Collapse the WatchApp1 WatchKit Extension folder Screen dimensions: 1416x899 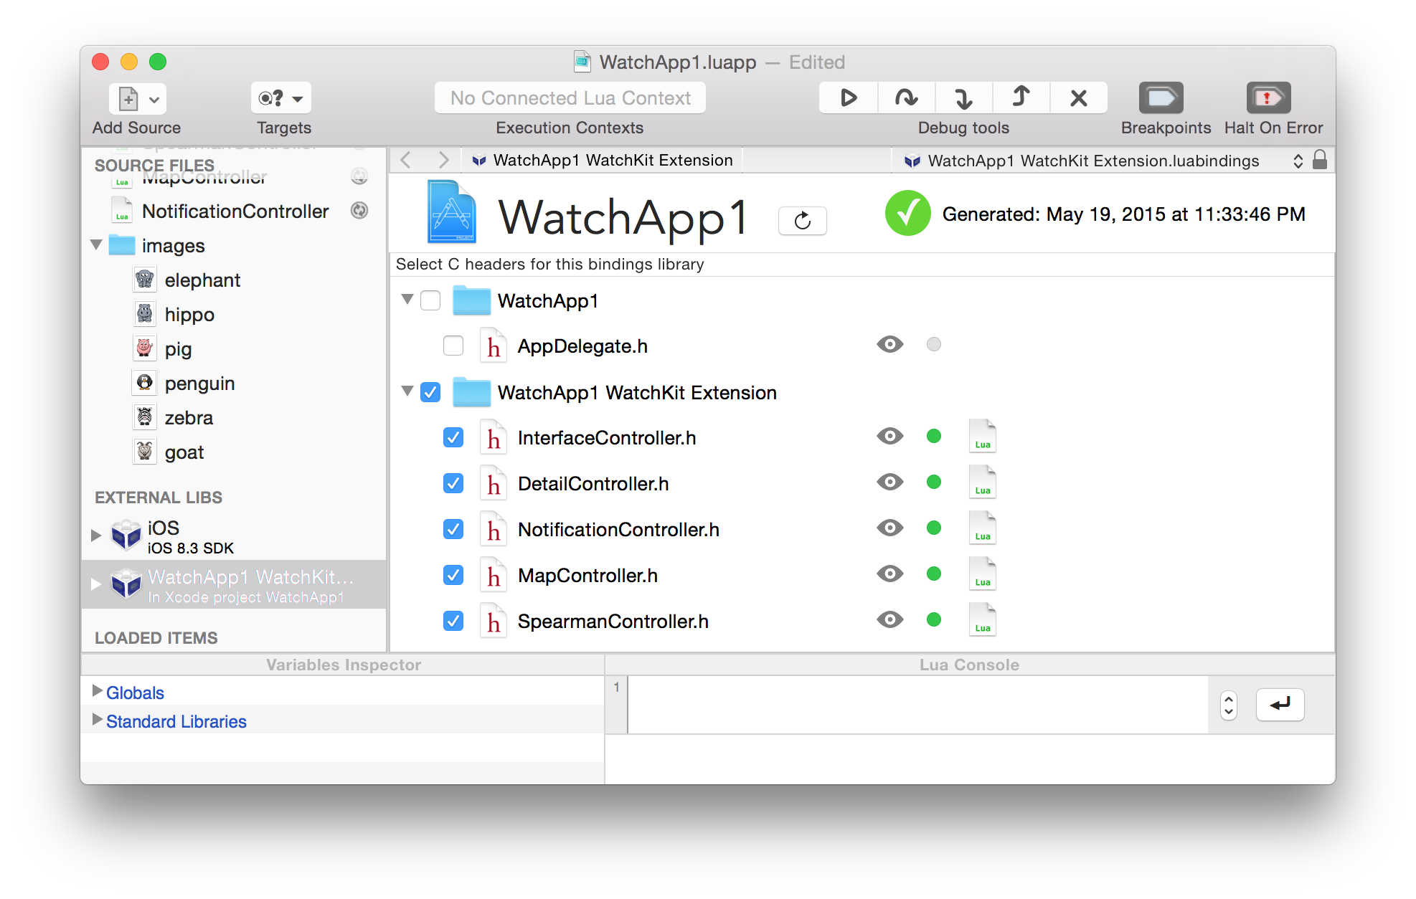coord(407,391)
